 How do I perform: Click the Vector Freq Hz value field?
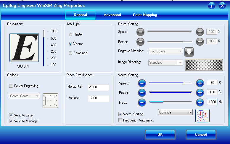coord(212,102)
